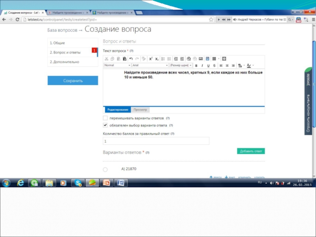316x237 pixels.
Task: Click the Сохранить button
Action: click(73, 81)
